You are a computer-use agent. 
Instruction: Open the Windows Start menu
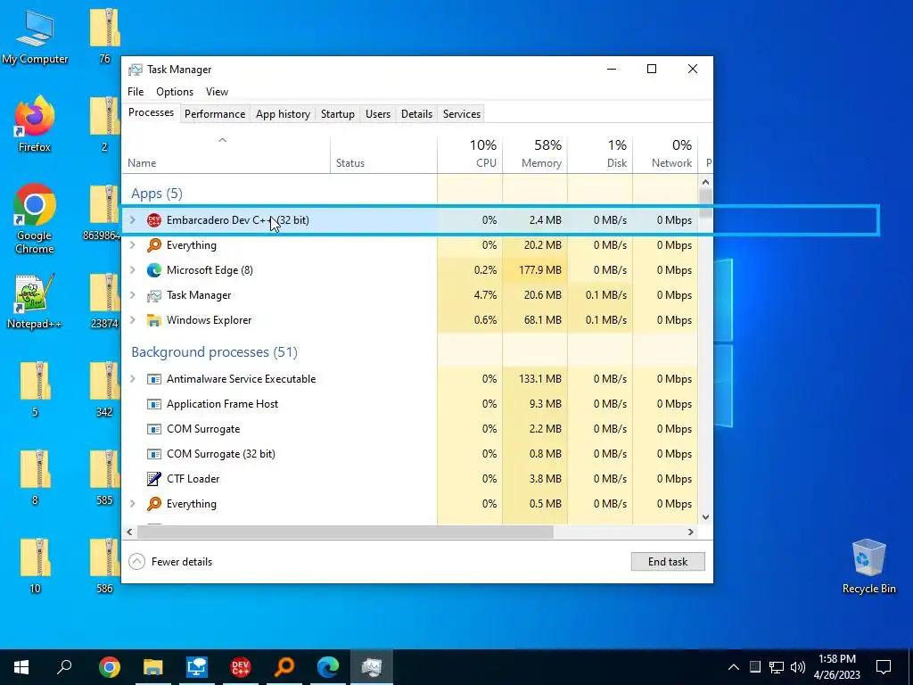(21, 667)
